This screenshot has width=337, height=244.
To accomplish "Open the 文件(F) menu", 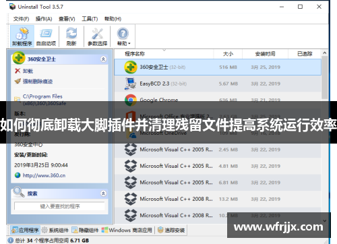I will point(21,19).
